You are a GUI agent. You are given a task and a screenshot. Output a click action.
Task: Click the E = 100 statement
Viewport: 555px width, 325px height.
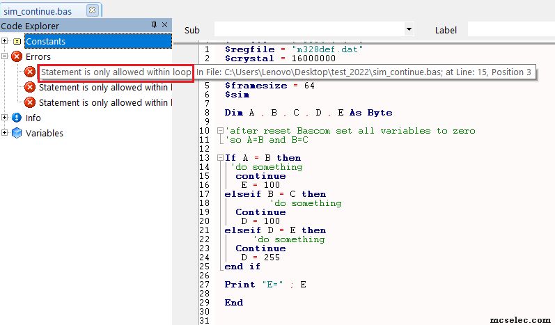(261, 185)
